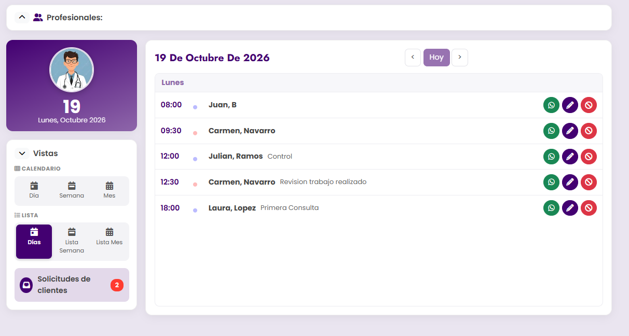Click the red 2 requests badge
This screenshot has width=629, height=336.
pos(117,285)
